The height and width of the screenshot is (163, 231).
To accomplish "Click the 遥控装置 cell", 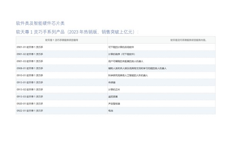I will coord(113,96).
